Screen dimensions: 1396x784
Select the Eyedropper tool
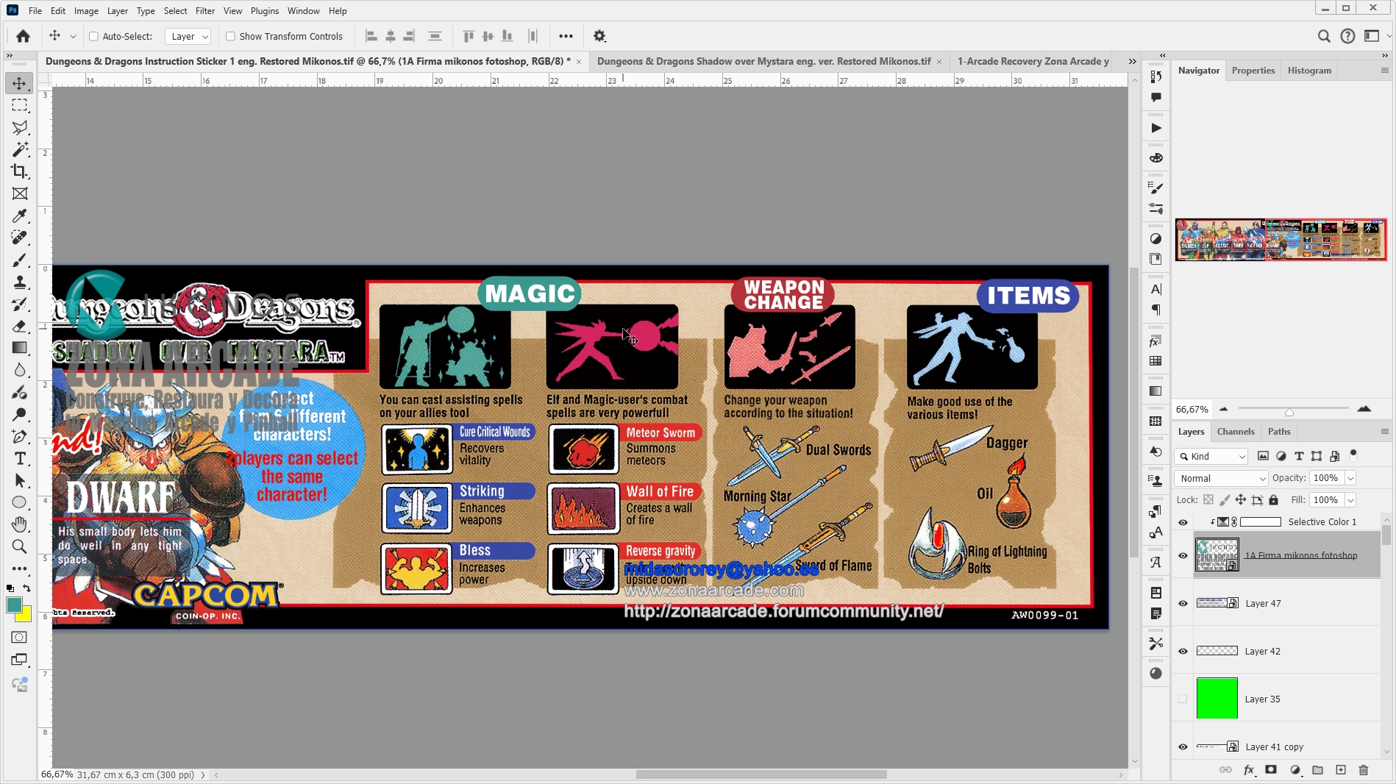click(x=20, y=215)
